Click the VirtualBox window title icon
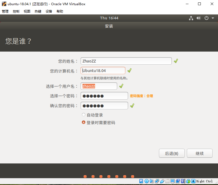The image size is (218, 185). tap(4, 4)
